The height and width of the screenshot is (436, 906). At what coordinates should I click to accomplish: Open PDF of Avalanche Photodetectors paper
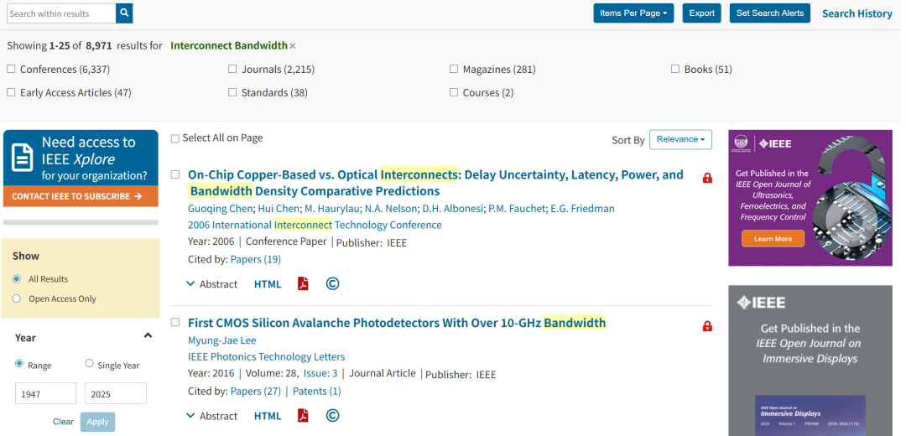[303, 415]
